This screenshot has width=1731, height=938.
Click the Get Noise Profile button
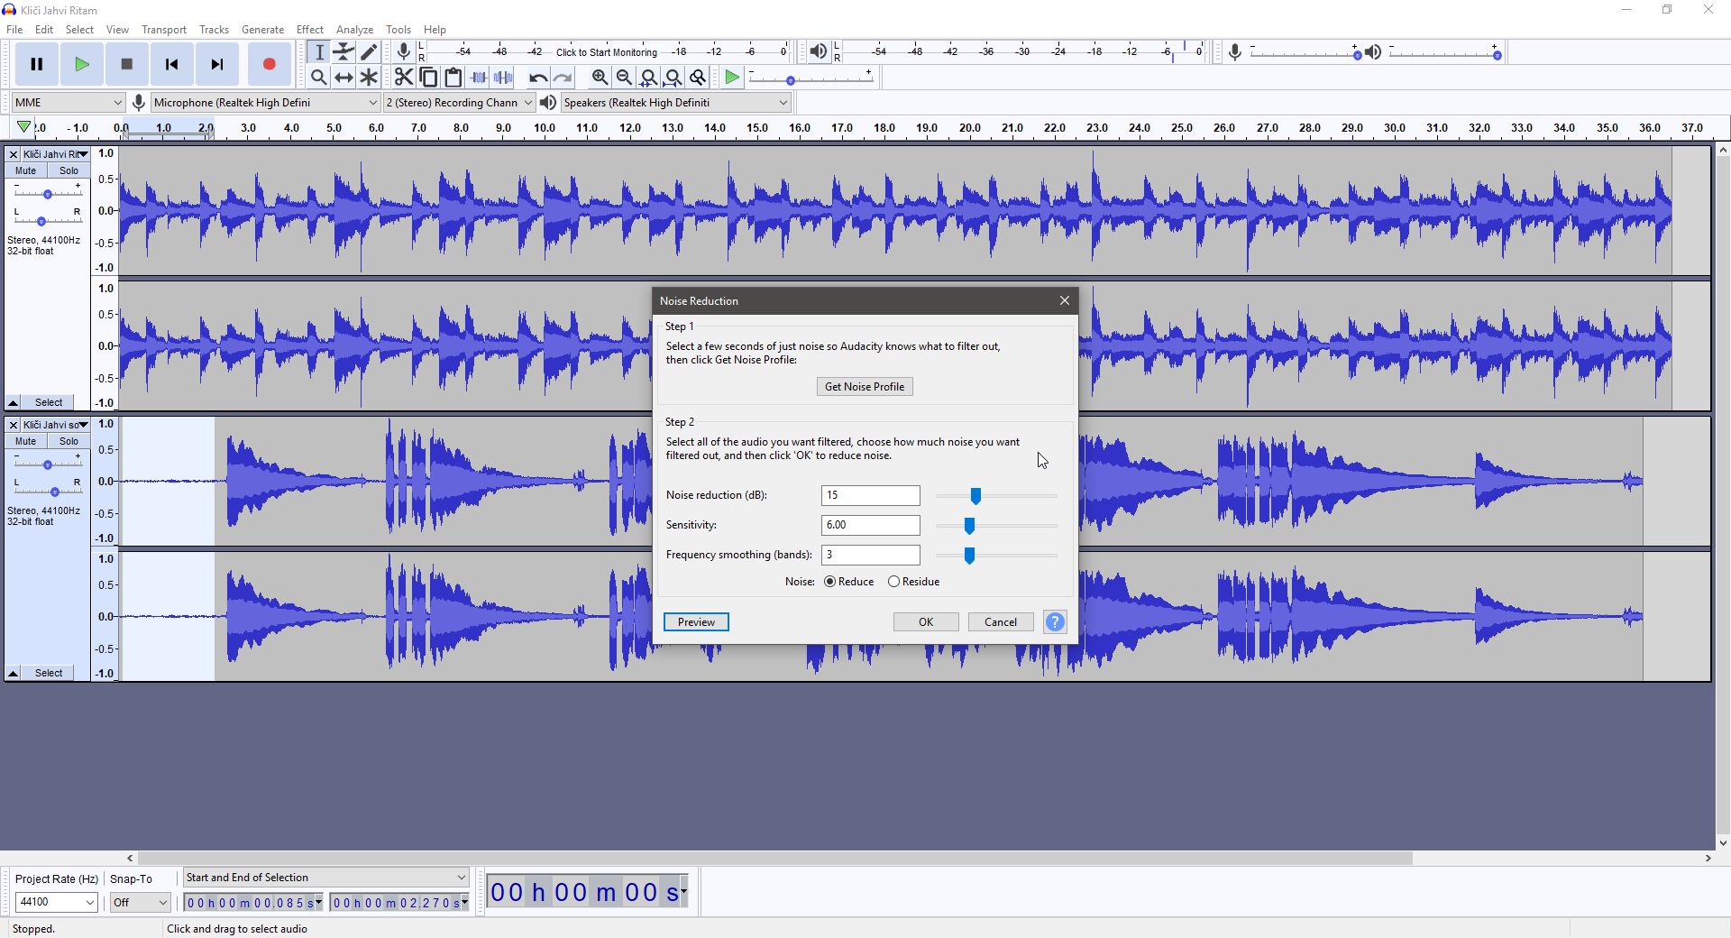[865, 386]
